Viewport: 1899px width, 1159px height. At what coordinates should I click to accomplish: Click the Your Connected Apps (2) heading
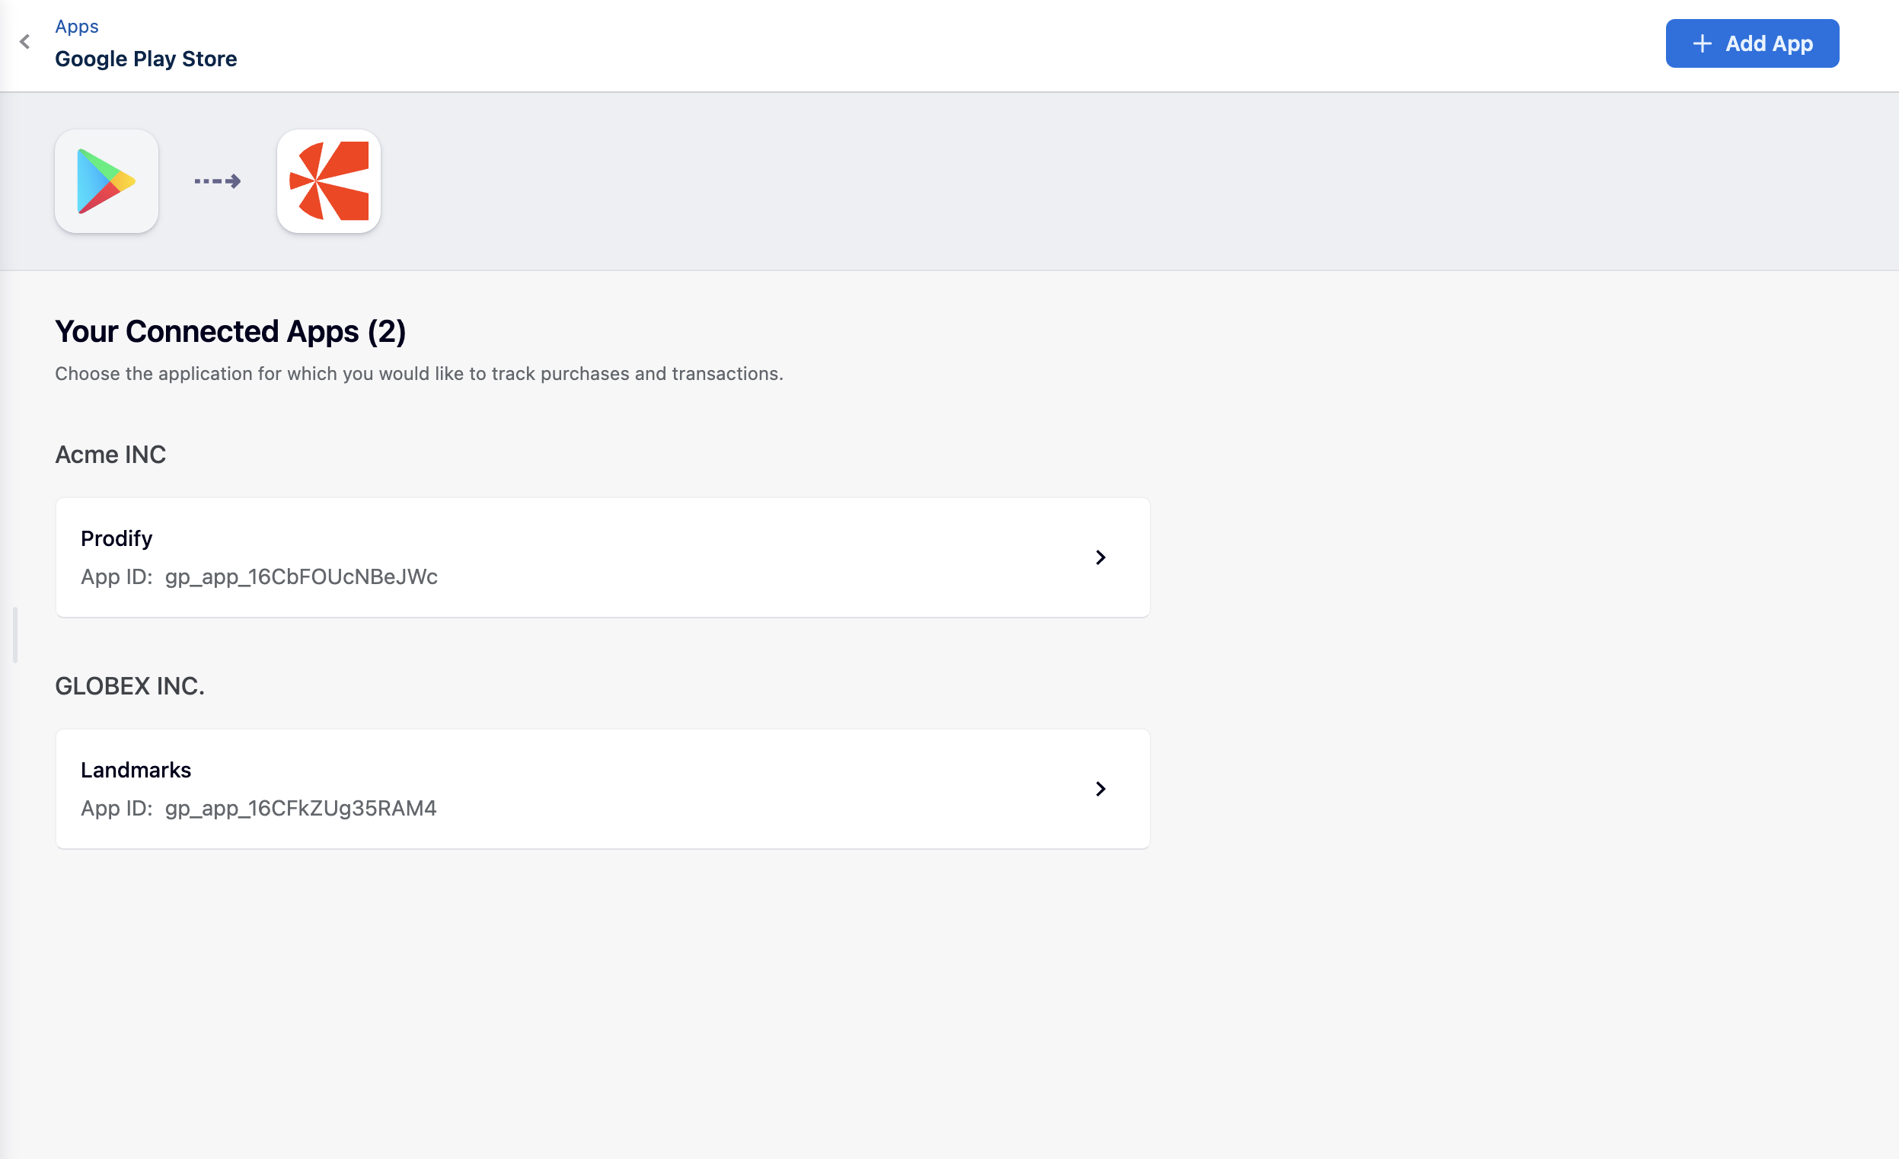230,331
